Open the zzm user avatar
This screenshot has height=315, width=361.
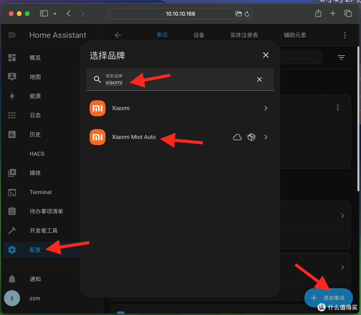[x=12, y=298]
